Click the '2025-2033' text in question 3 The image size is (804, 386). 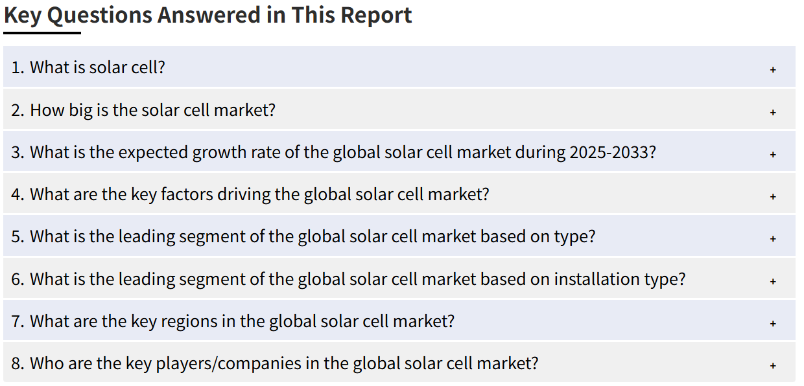tap(613, 152)
